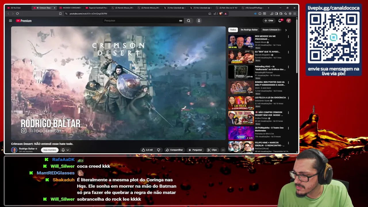Focus the Pesquisar search field
This screenshot has height=207, width=368.
tap(141, 21)
